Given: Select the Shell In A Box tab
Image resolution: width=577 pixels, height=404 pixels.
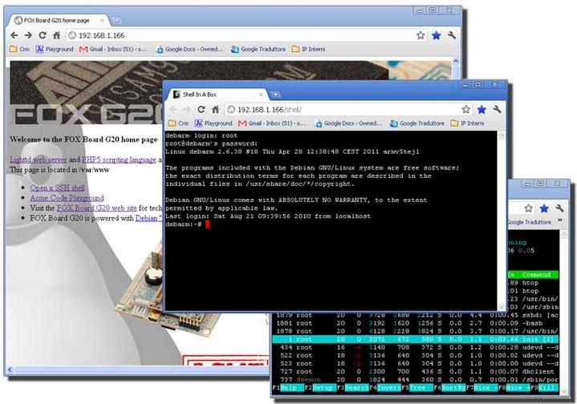Looking at the screenshot, I should pyautogui.click(x=217, y=95).
